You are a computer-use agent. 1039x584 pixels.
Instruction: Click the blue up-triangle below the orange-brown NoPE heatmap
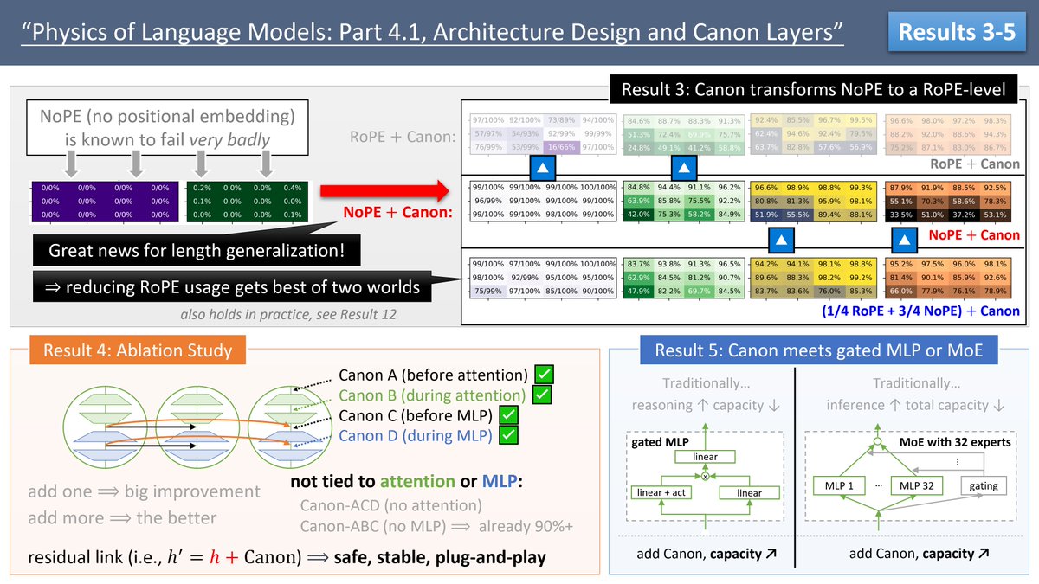(x=905, y=238)
